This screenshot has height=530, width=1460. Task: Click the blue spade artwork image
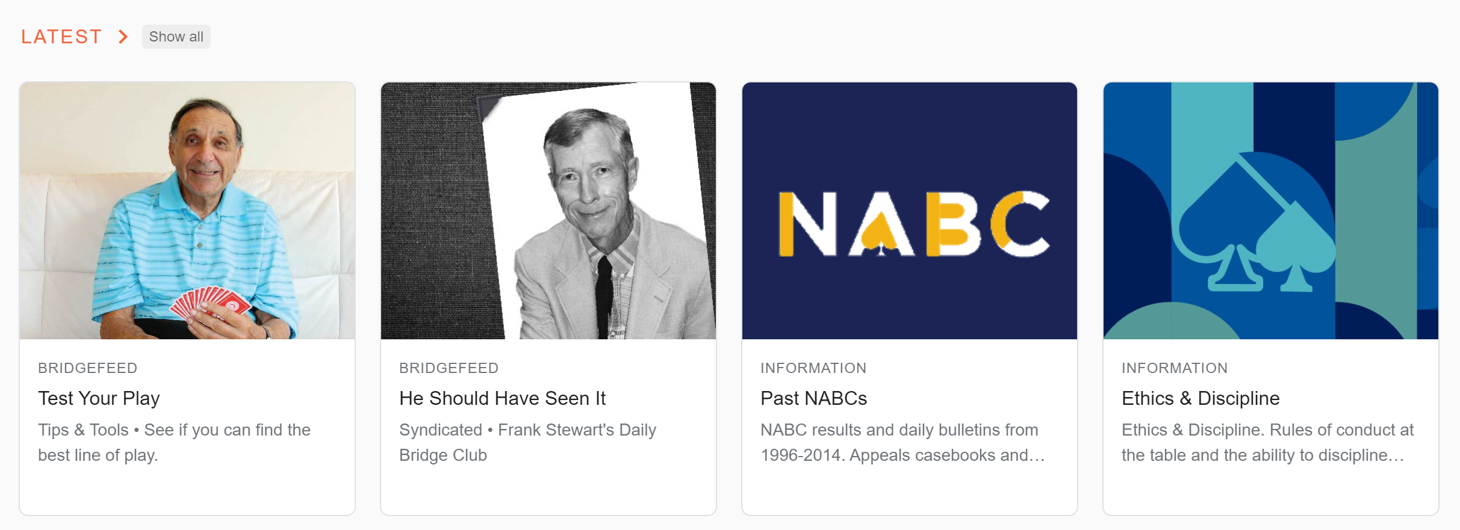coord(1271,211)
